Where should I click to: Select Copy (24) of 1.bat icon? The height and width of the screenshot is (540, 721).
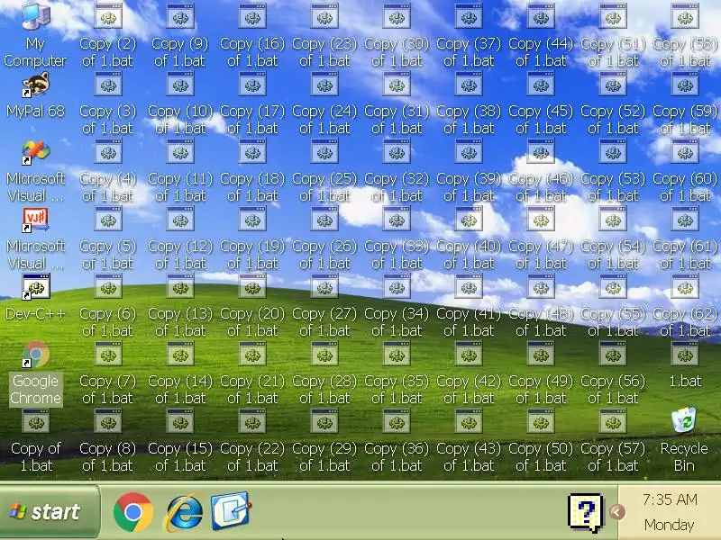pos(324,84)
